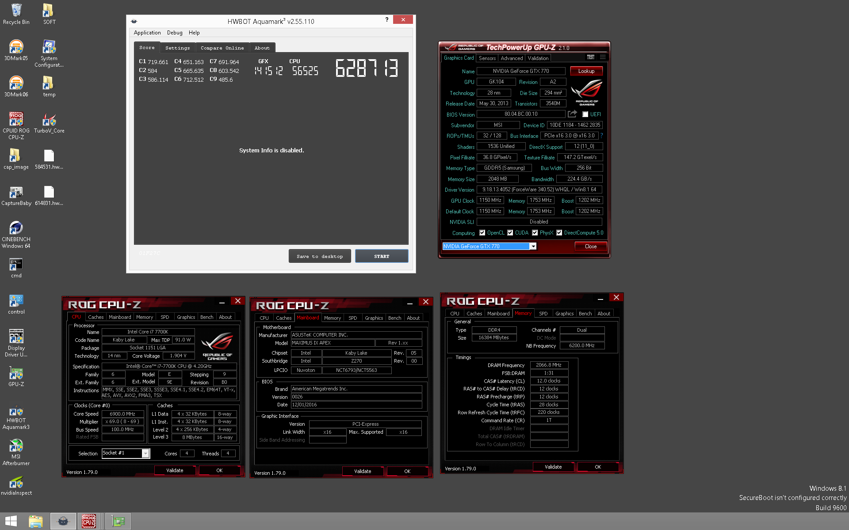This screenshot has height=530, width=849.
Task: Launch 3DMark06 desktop shortcut
Action: [x=16, y=87]
